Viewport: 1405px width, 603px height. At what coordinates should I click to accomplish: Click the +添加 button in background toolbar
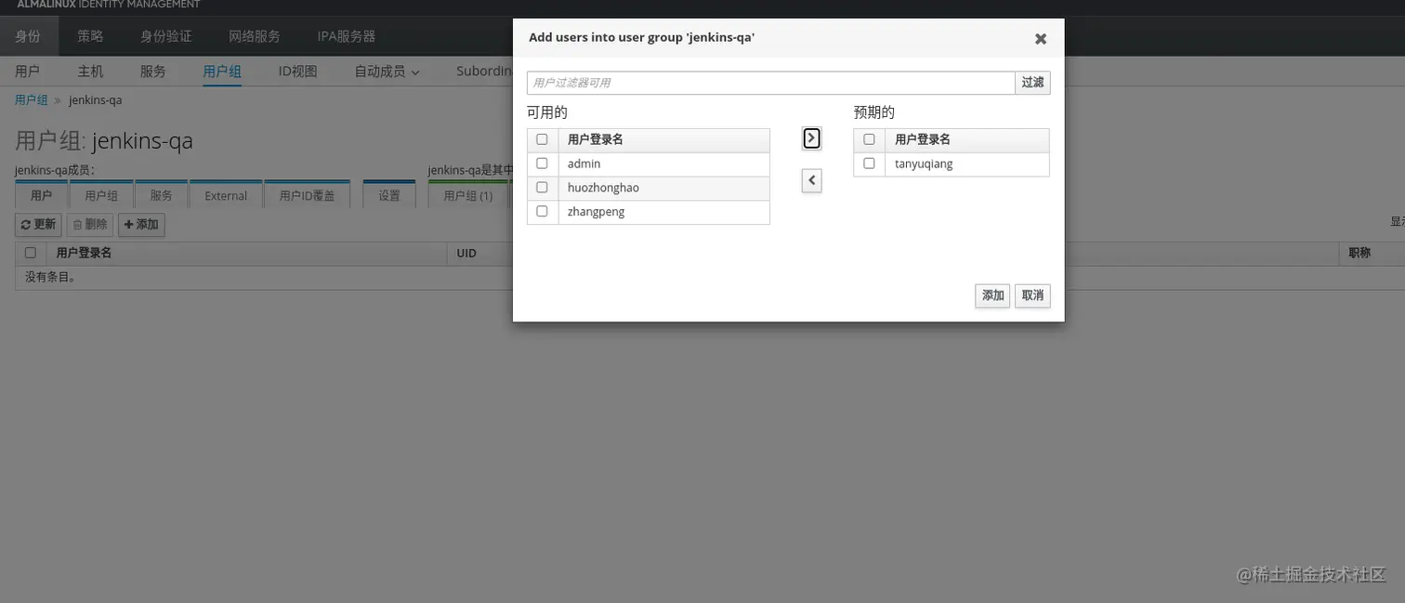141,225
